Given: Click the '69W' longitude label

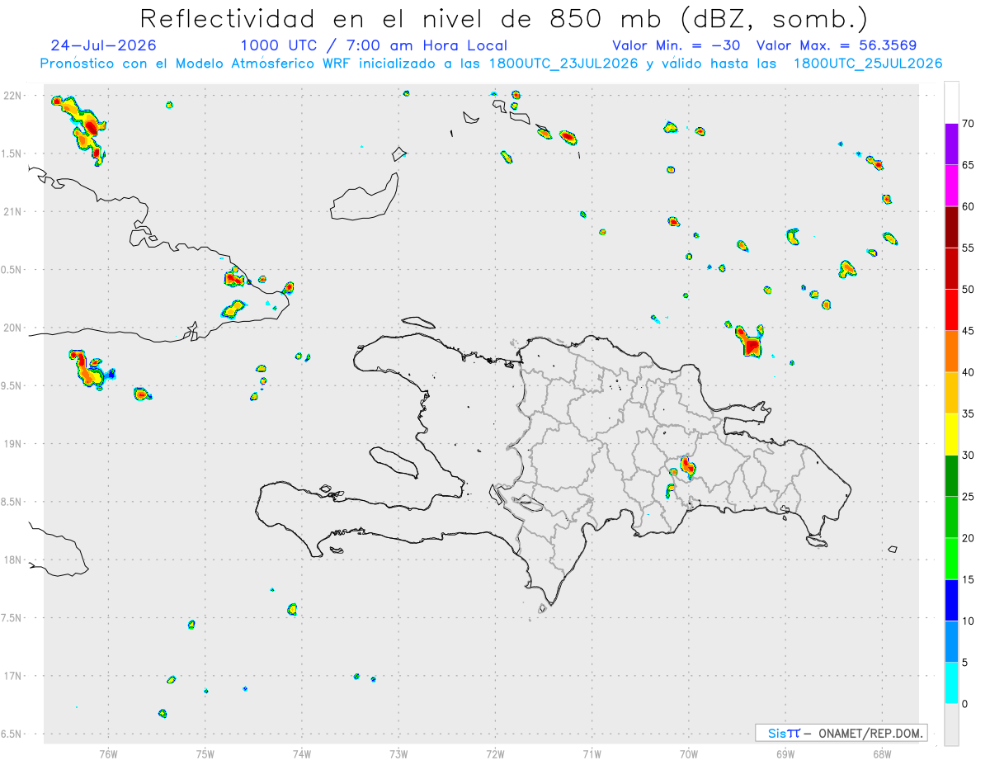Looking at the screenshot, I should click(x=785, y=753).
